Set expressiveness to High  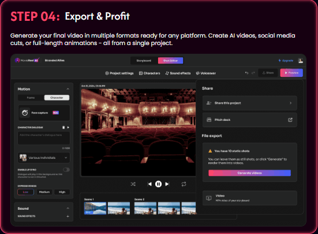tap(62, 192)
